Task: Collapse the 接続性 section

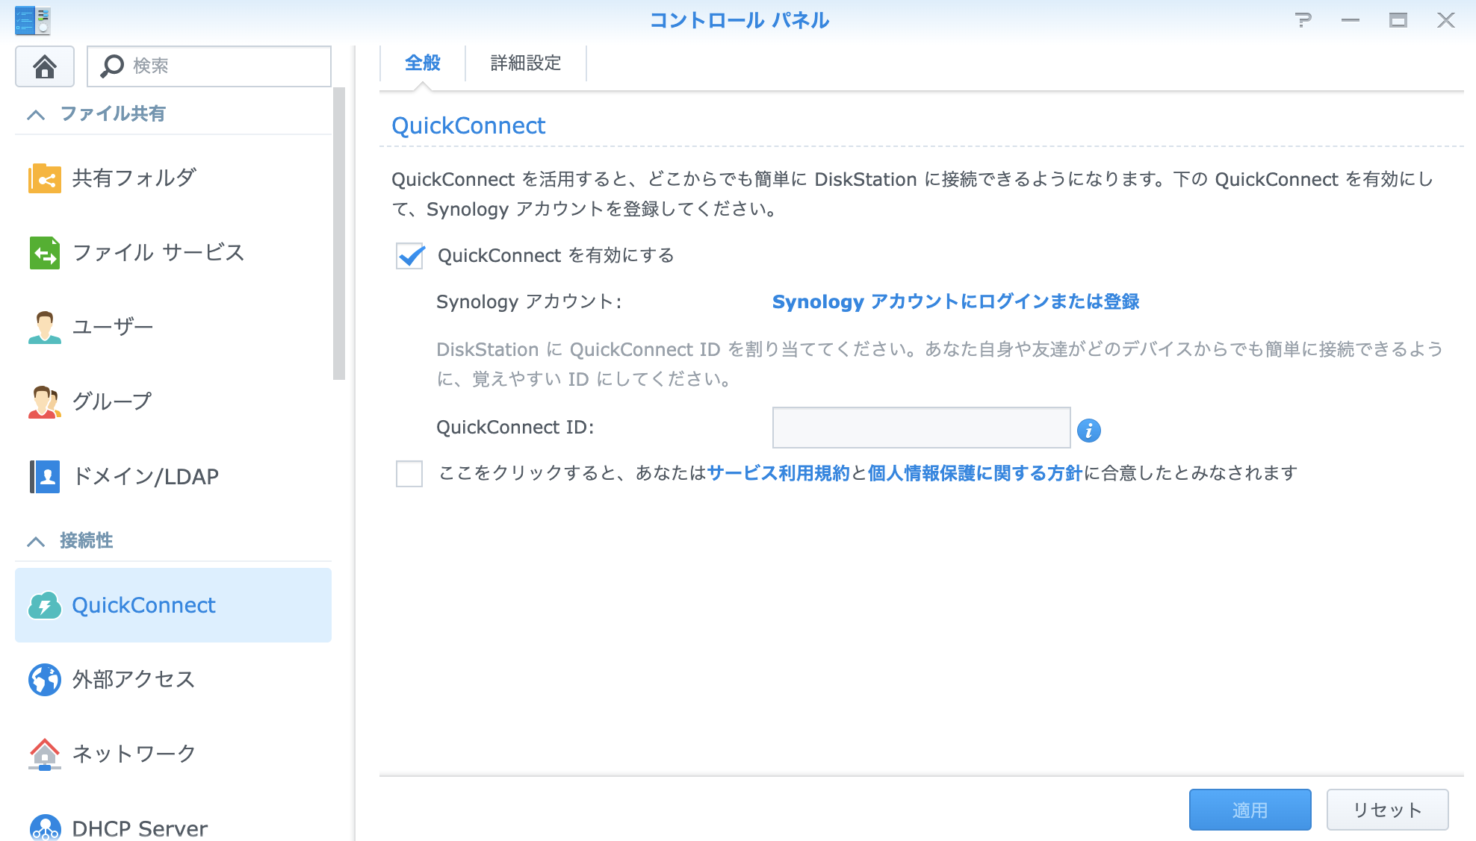Action: pyautogui.click(x=36, y=541)
